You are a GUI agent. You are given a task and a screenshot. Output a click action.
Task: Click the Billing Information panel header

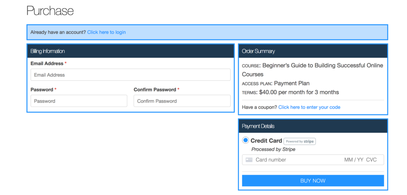pyautogui.click(x=130, y=51)
